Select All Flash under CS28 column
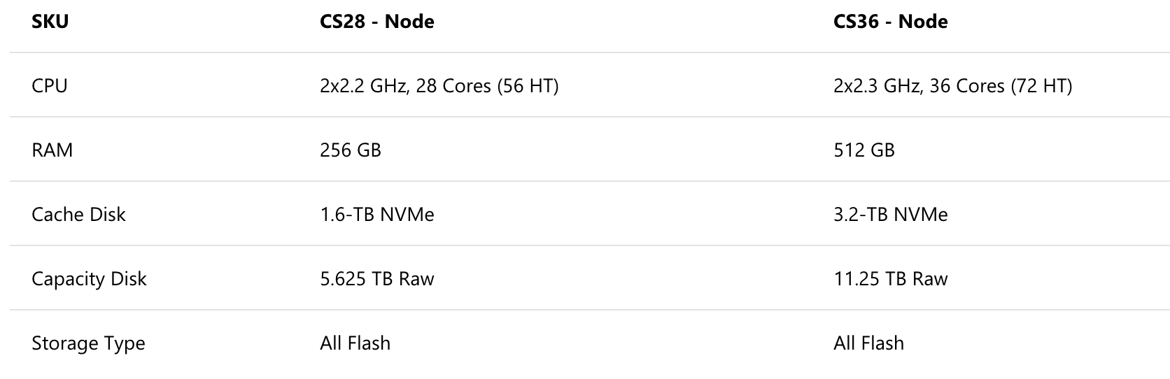 pos(355,343)
